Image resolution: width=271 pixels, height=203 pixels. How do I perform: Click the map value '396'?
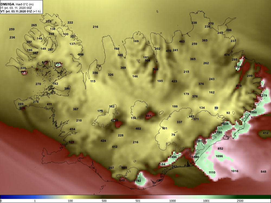(229, 30)
